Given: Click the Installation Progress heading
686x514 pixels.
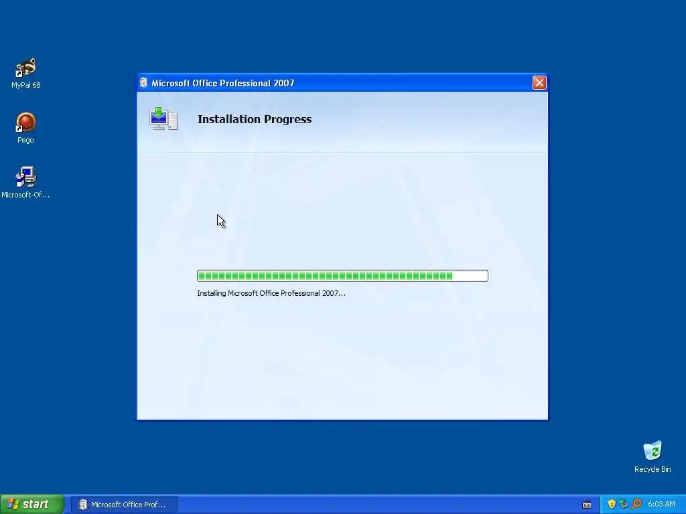Looking at the screenshot, I should (254, 119).
